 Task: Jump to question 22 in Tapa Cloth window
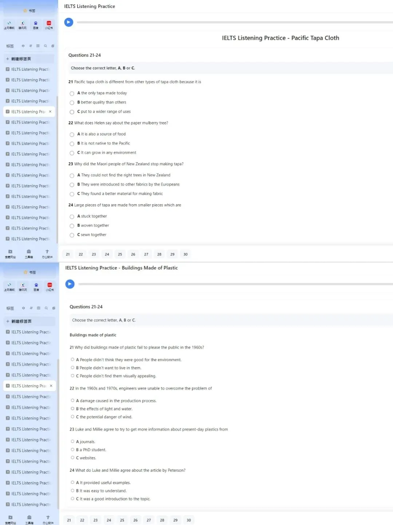pyautogui.click(x=81, y=254)
